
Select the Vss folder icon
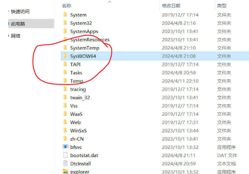[65, 106]
